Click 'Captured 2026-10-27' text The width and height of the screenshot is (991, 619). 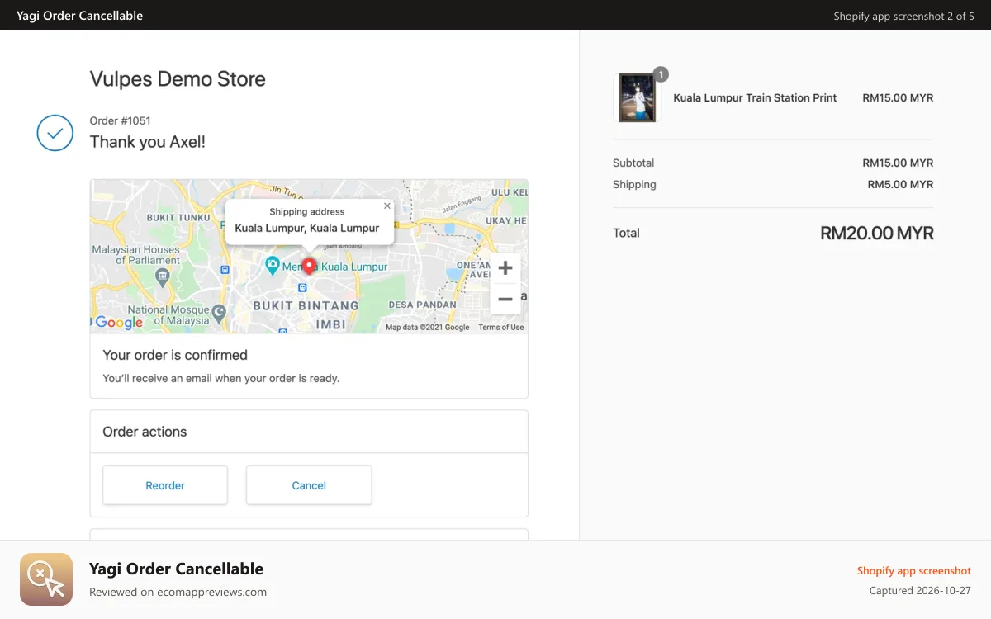tap(920, 591)
